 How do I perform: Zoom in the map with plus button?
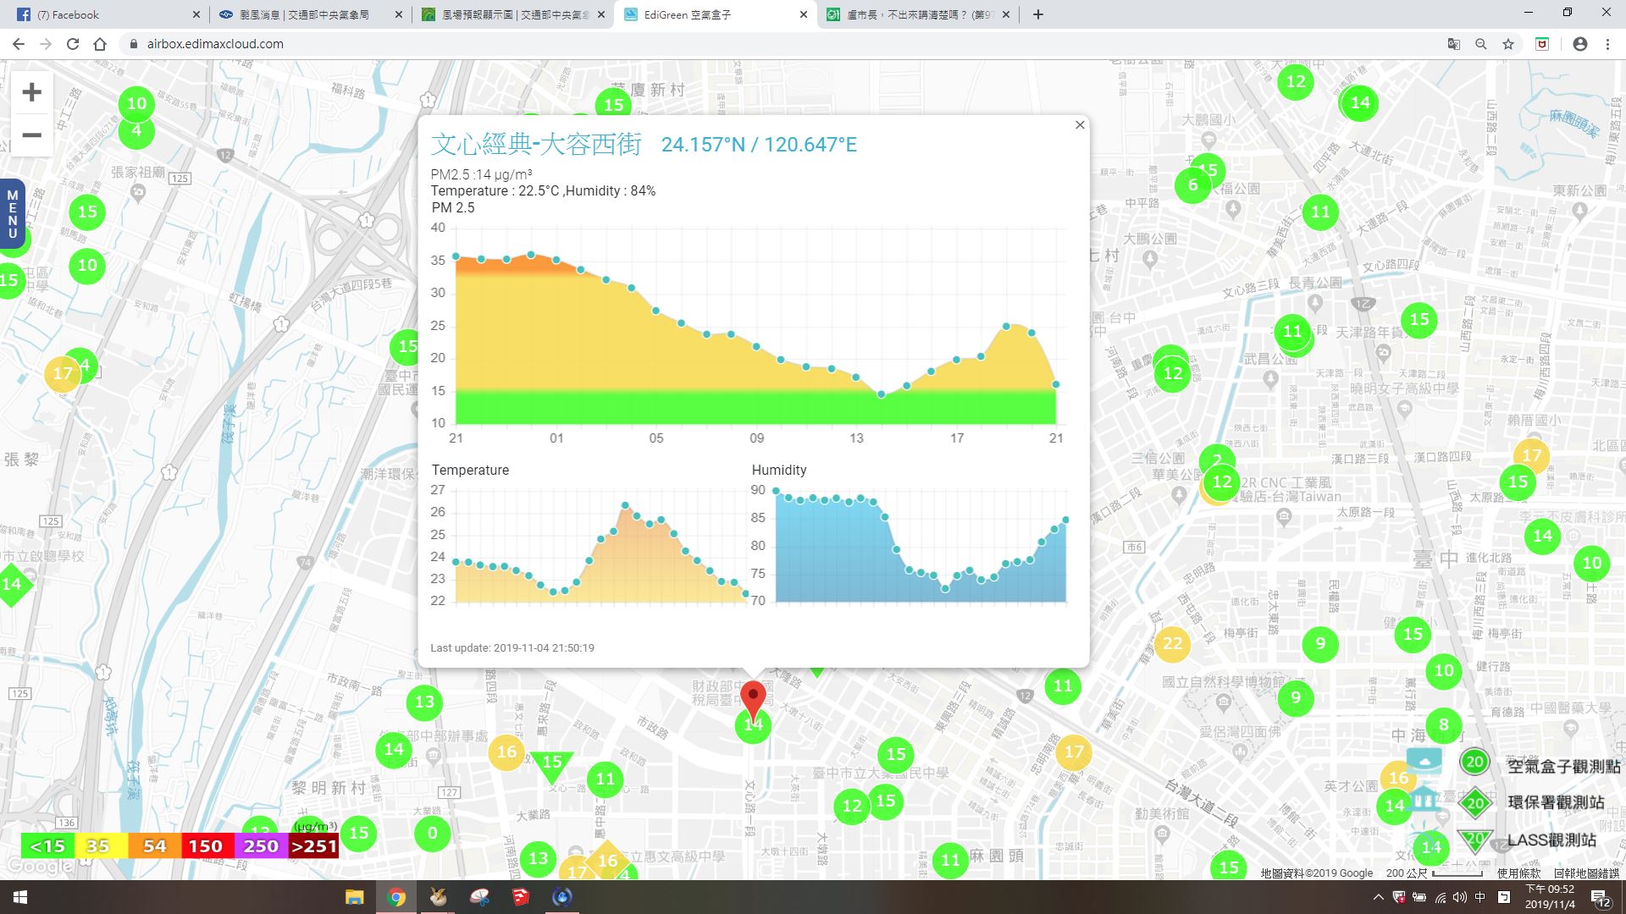31,91
